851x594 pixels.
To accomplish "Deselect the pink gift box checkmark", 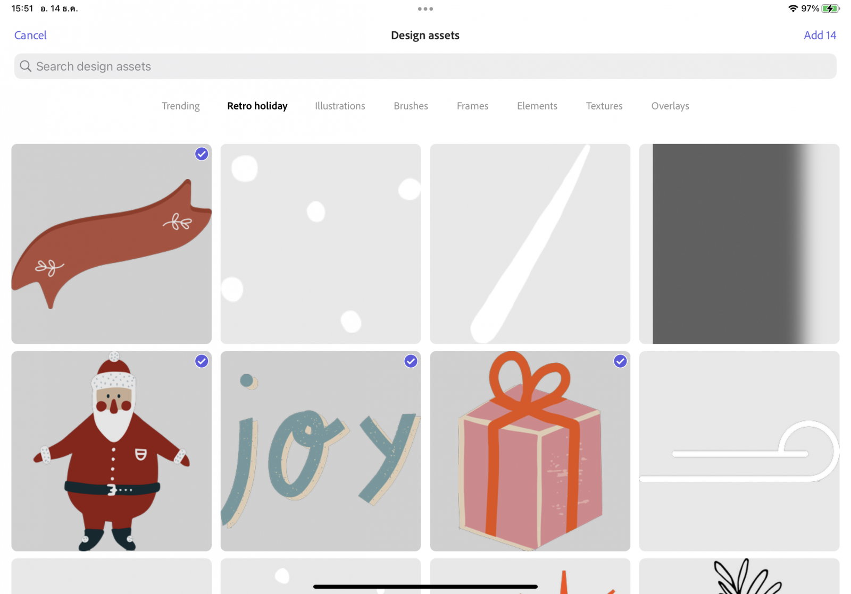I will point(620,361).
